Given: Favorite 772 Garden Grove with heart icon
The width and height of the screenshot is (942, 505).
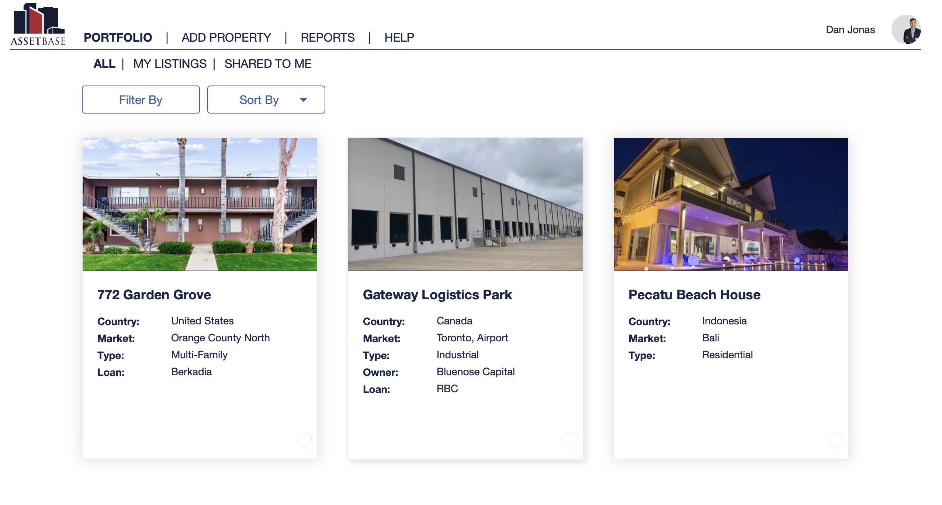Looking at the screenshot, I should coord(304,441).
